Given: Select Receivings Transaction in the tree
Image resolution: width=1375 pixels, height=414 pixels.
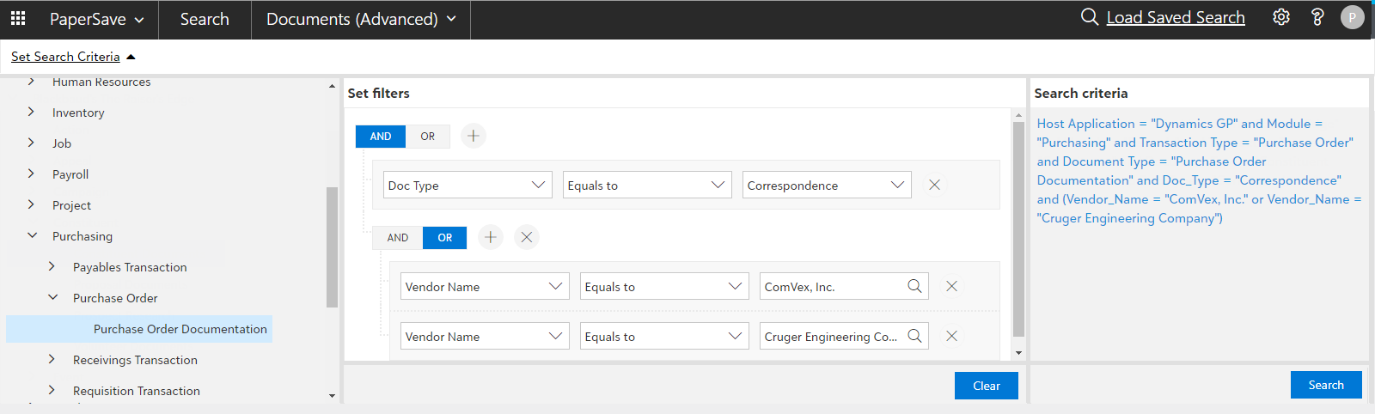Looking at the screenshot, I should pyautogui.click(x=135, y=360).
